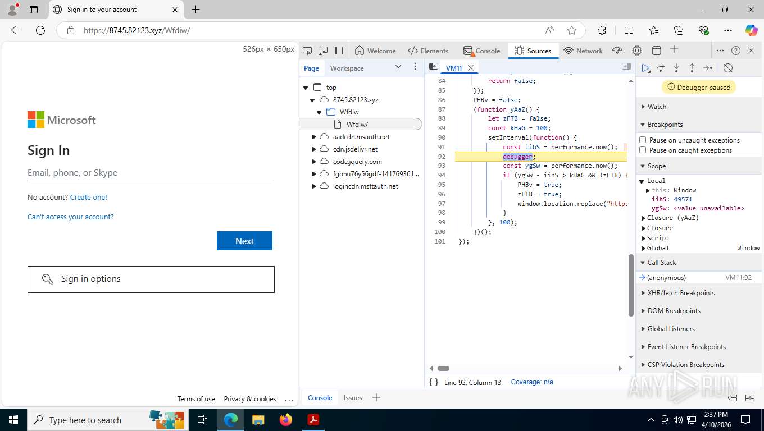This screenshot has width=764, height=431.
Task: Click the Email, phone, or Skype field
Action: [150, 173]
